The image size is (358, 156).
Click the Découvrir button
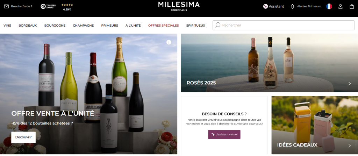(23, 137)
